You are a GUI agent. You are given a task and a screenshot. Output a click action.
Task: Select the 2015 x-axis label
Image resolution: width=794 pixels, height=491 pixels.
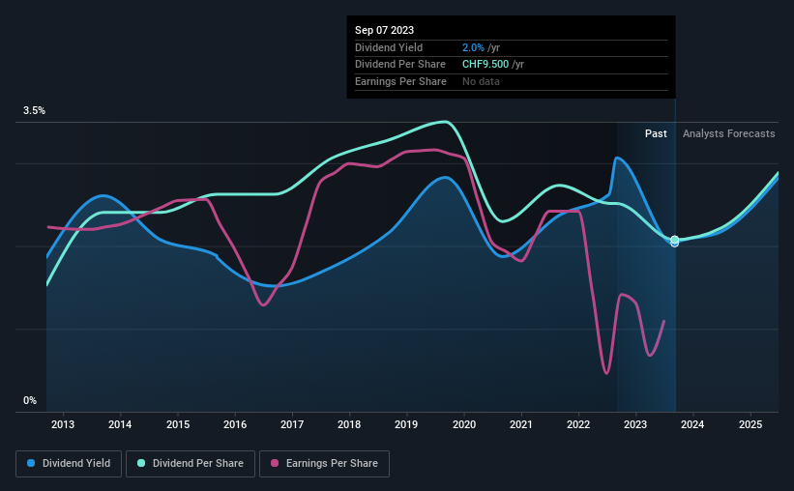coord(178,424)
